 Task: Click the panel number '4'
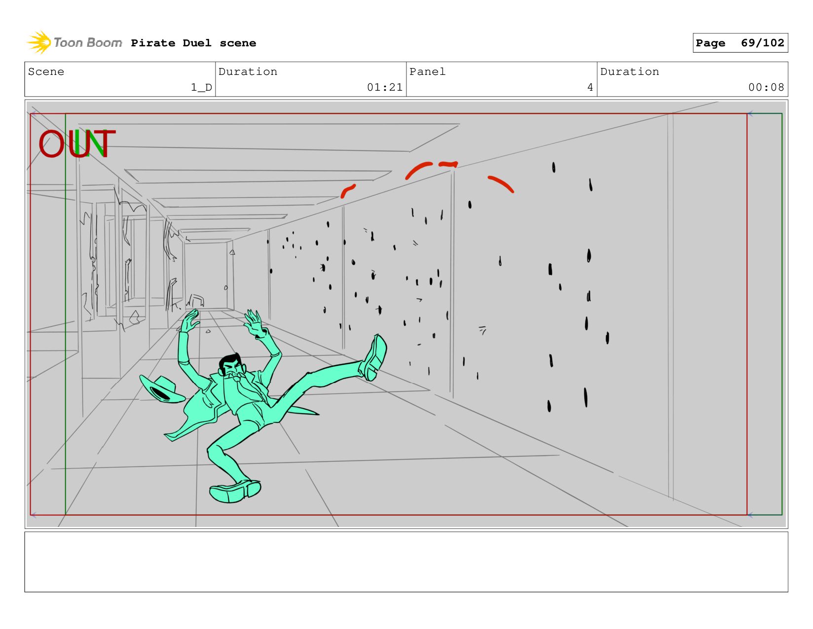pyautogui.click(x=590, y=88)
